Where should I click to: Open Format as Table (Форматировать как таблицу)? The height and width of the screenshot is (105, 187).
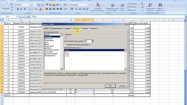[112, 7]
